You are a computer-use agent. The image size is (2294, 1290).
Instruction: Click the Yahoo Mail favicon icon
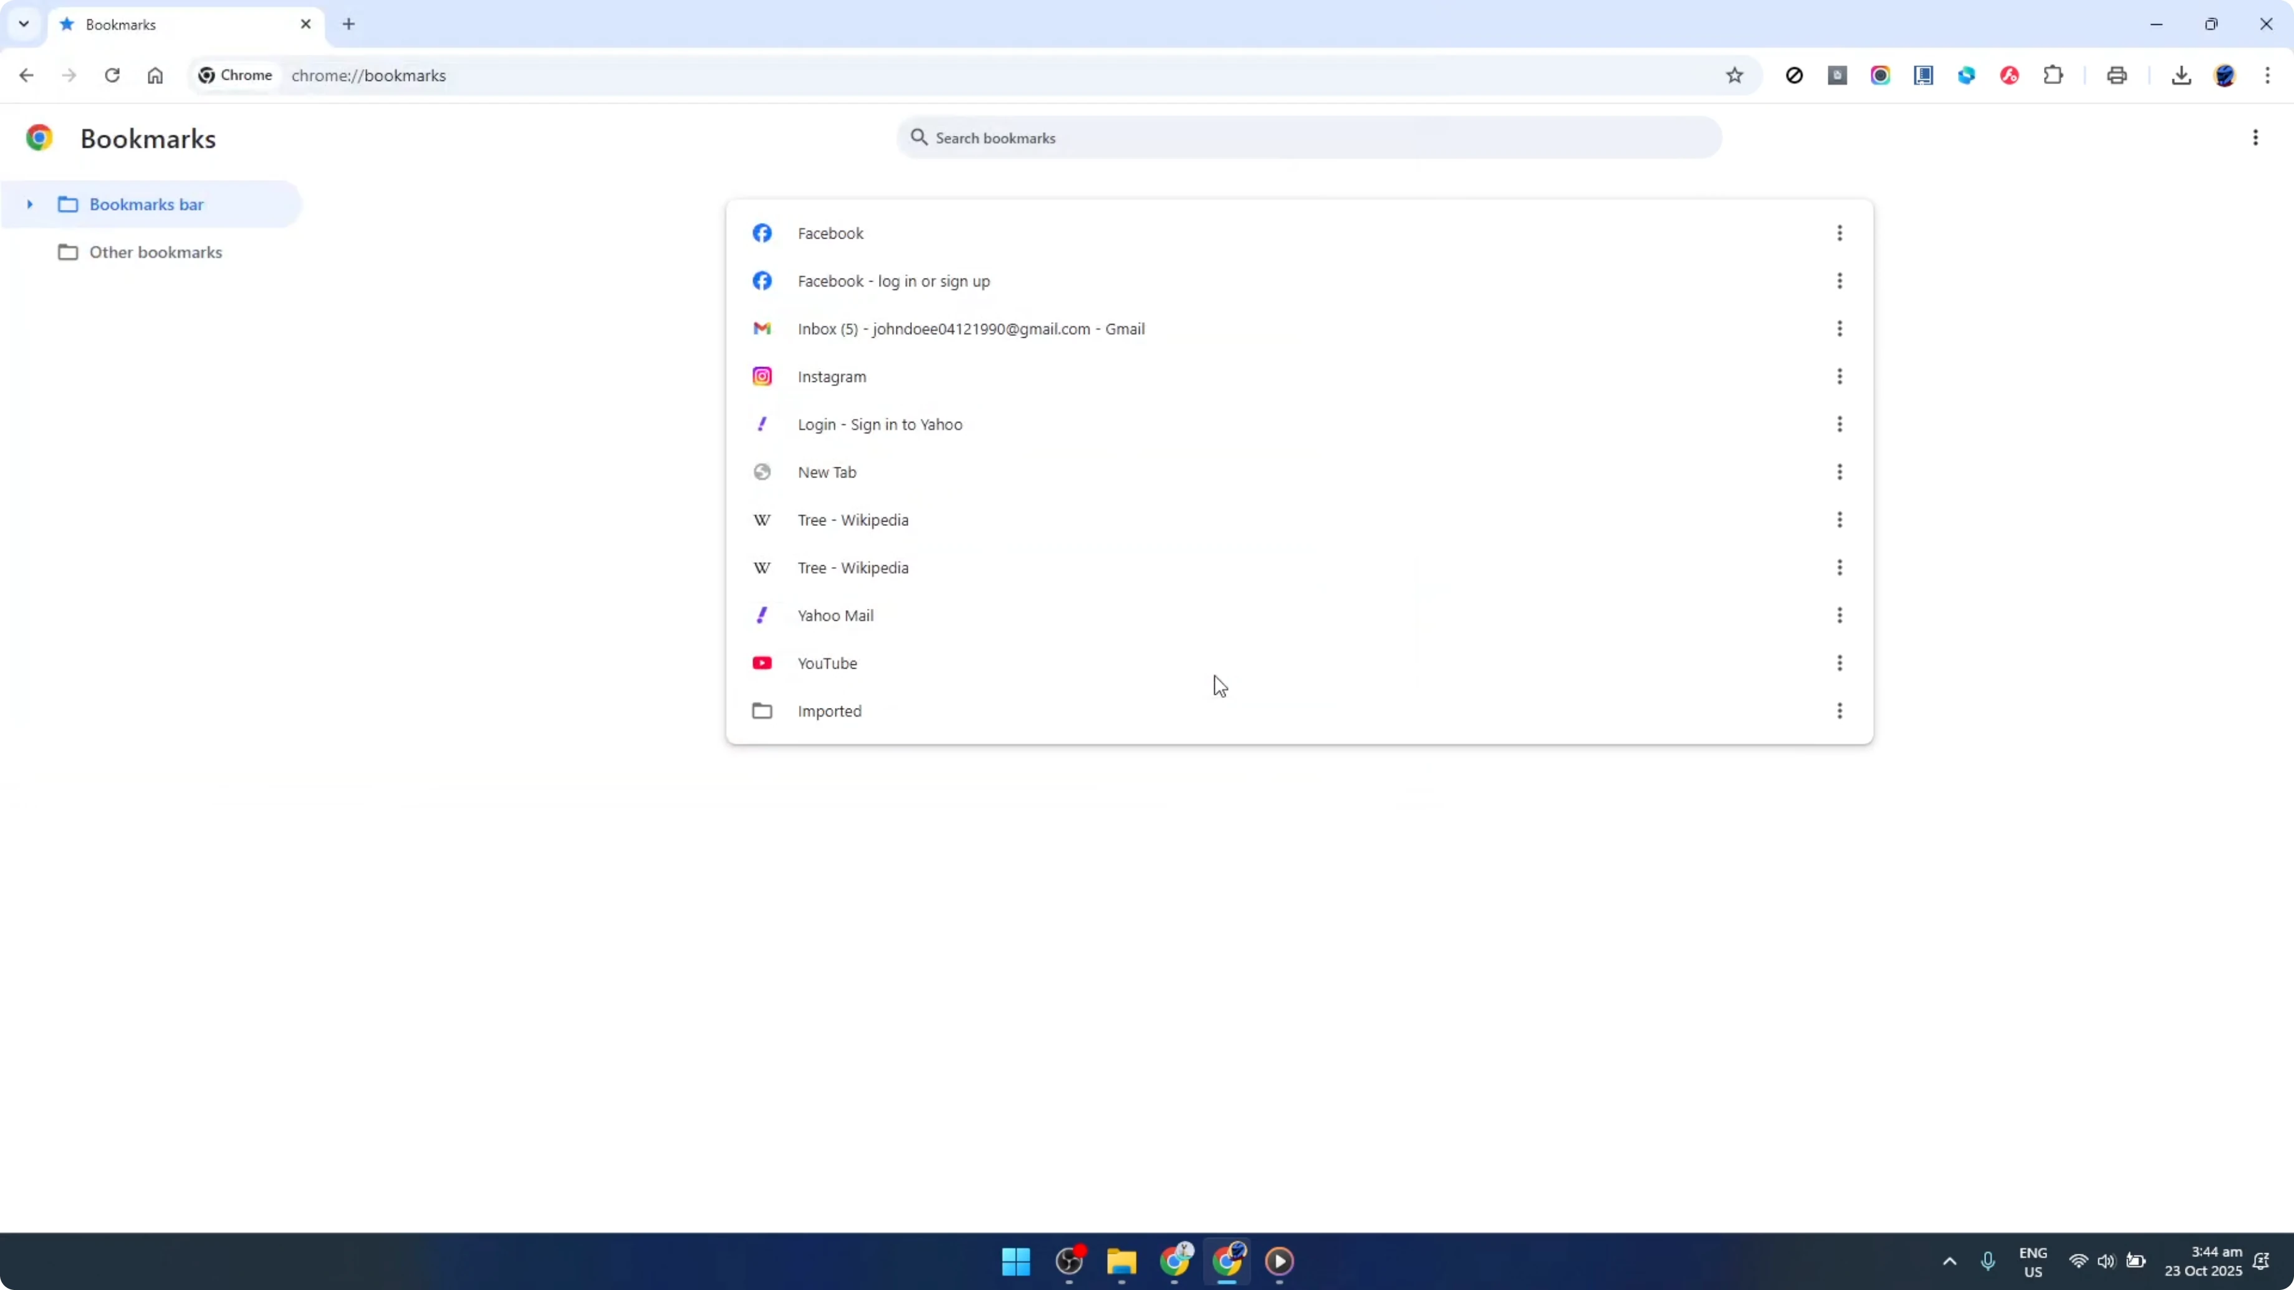click(x=761, y=616)
